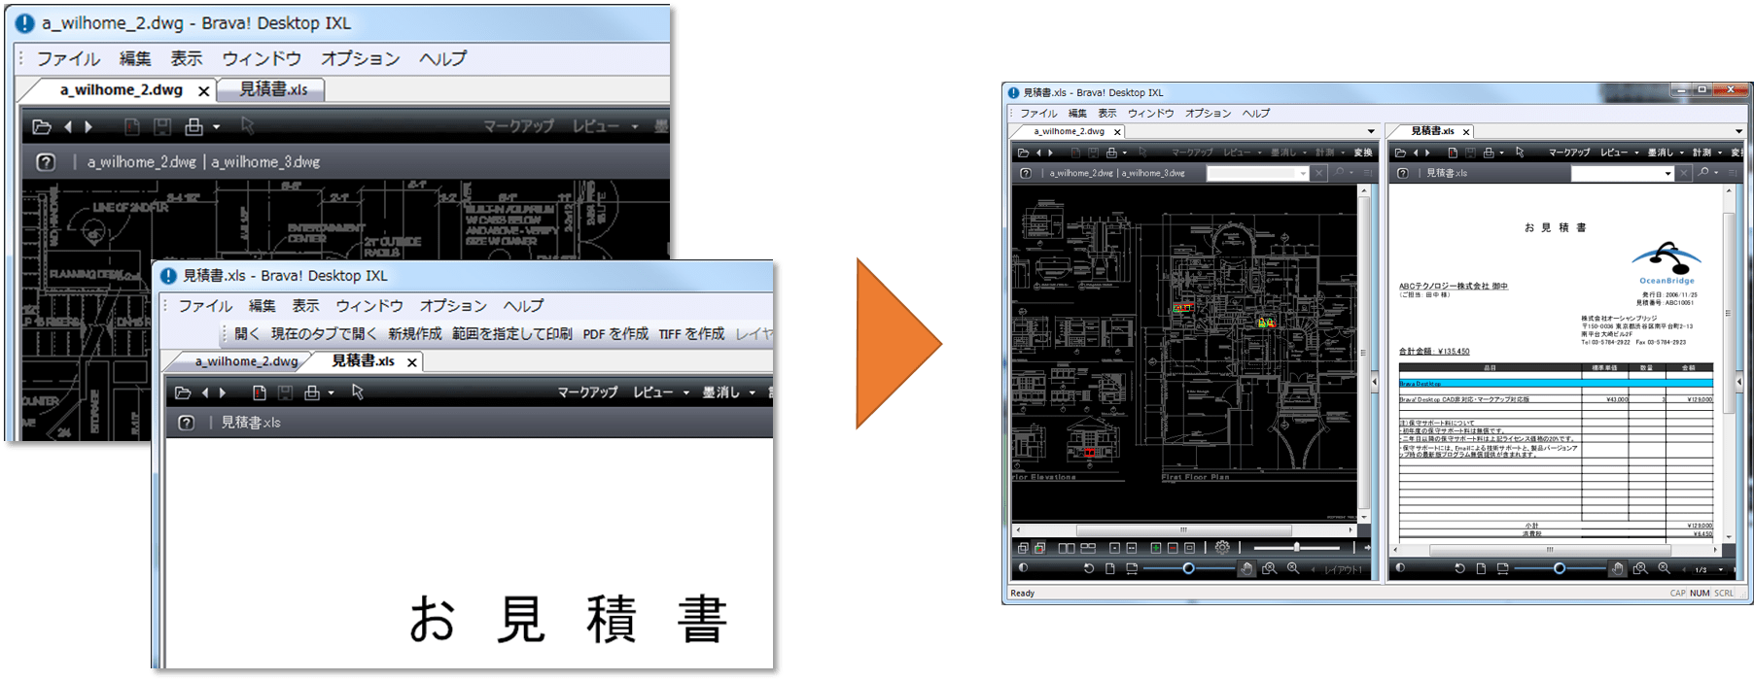Switch to 見積書.xls tab in back window
This screenshot has width=1754, height=681.
[273, 89]
